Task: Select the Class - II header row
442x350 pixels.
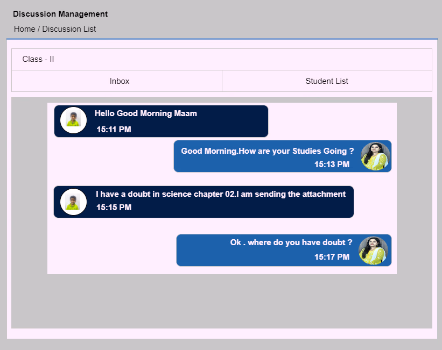Action: point(222,60)
